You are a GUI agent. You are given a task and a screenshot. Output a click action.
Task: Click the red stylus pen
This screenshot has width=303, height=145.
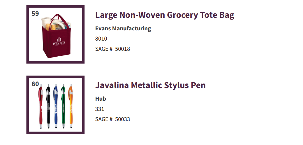(40, 106)
